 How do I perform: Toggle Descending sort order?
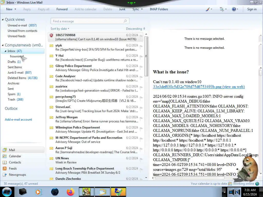[136, 29]
